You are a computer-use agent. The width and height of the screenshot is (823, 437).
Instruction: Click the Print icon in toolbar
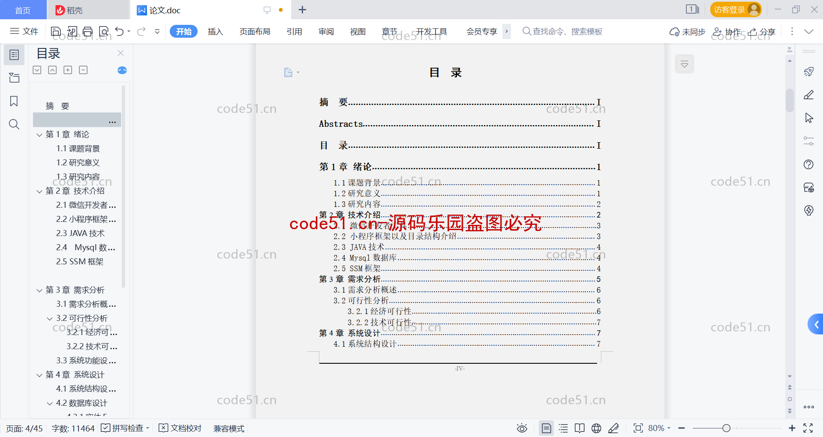point(87,31)
